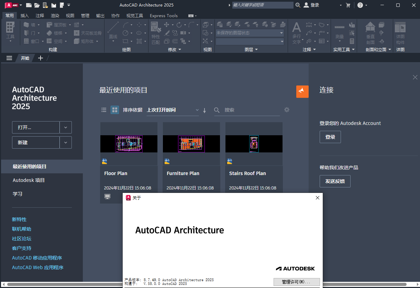
Task: Add a new drawing tab with plus
Action: 40,58
